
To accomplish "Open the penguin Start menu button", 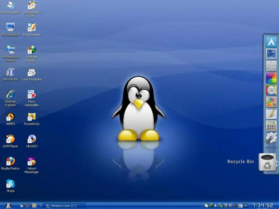I will pos(8,205).
